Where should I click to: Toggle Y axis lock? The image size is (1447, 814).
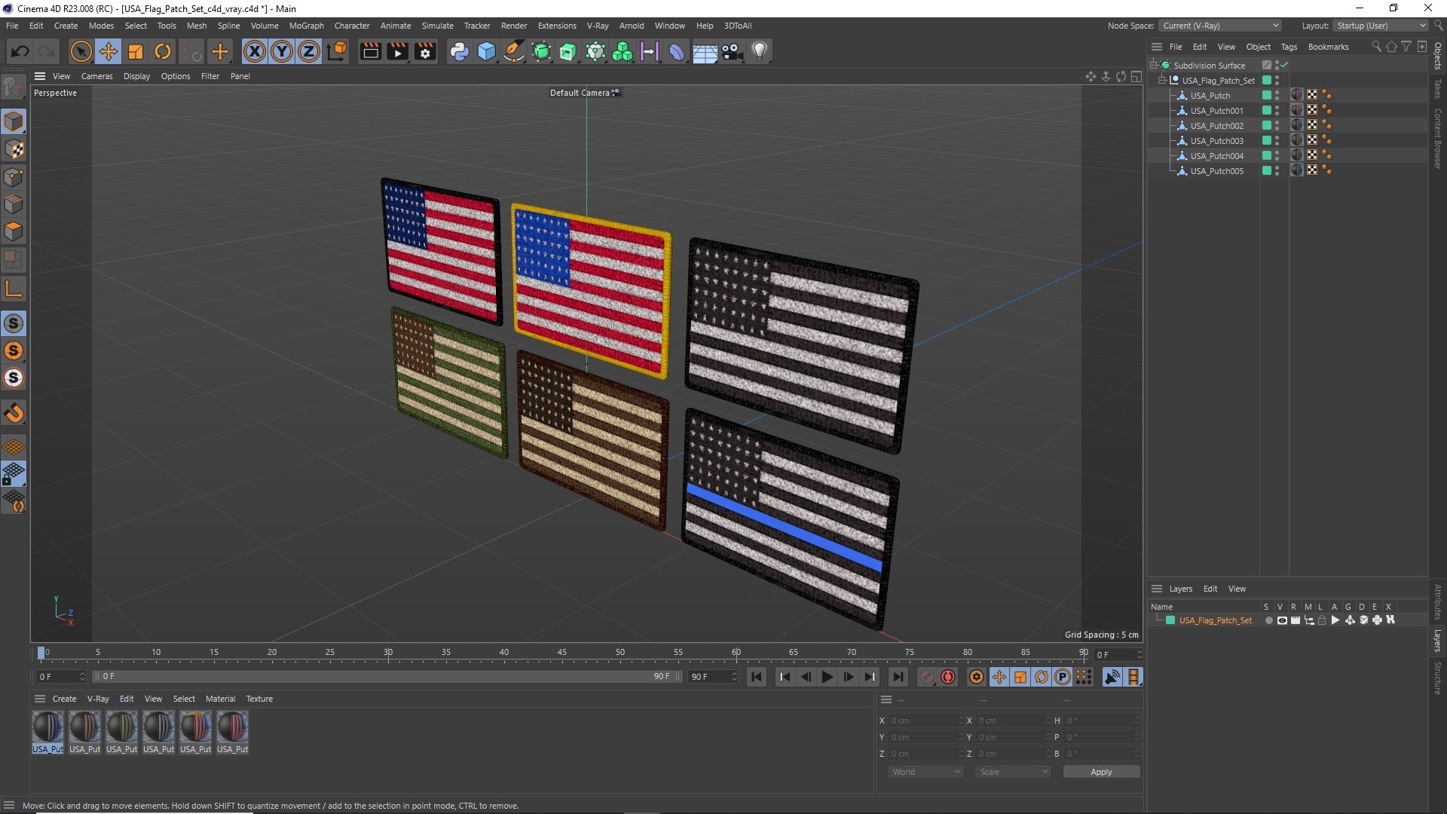(x=282, y=51)
